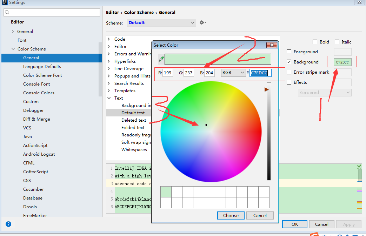Expand the Errors and Warnings category

click(109, 54)
